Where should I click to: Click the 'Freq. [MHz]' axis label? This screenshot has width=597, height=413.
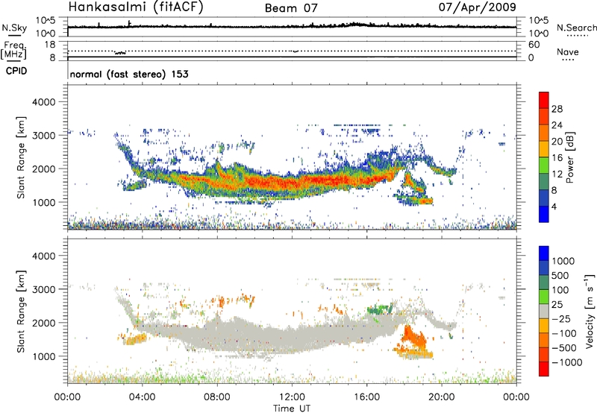13,50
